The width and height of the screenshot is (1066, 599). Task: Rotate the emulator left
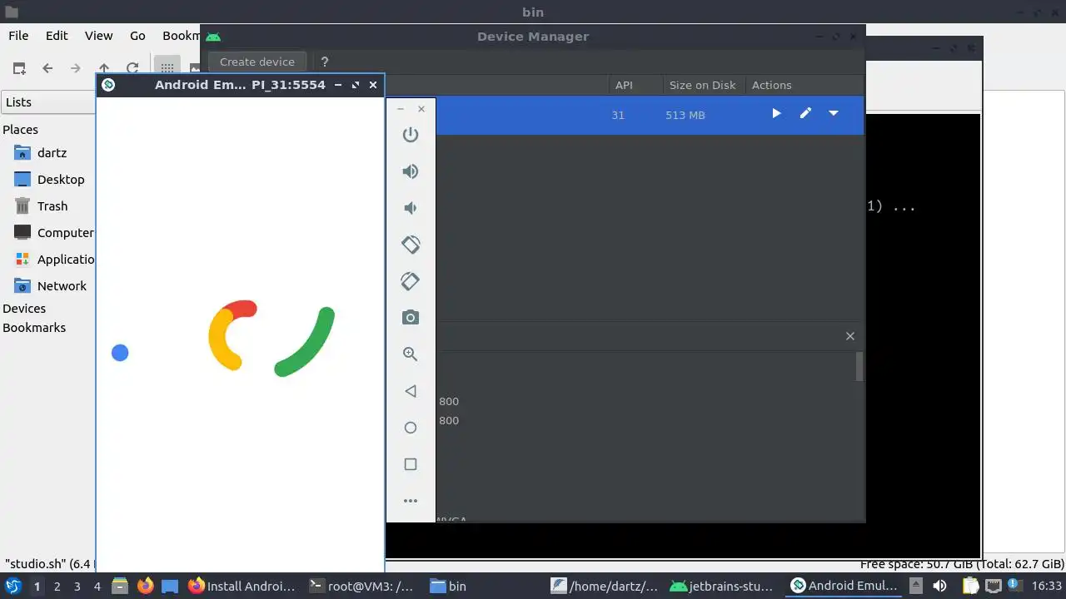[410, 245]
